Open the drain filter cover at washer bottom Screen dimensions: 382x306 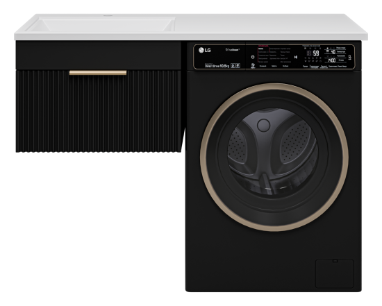pos(335,274)
